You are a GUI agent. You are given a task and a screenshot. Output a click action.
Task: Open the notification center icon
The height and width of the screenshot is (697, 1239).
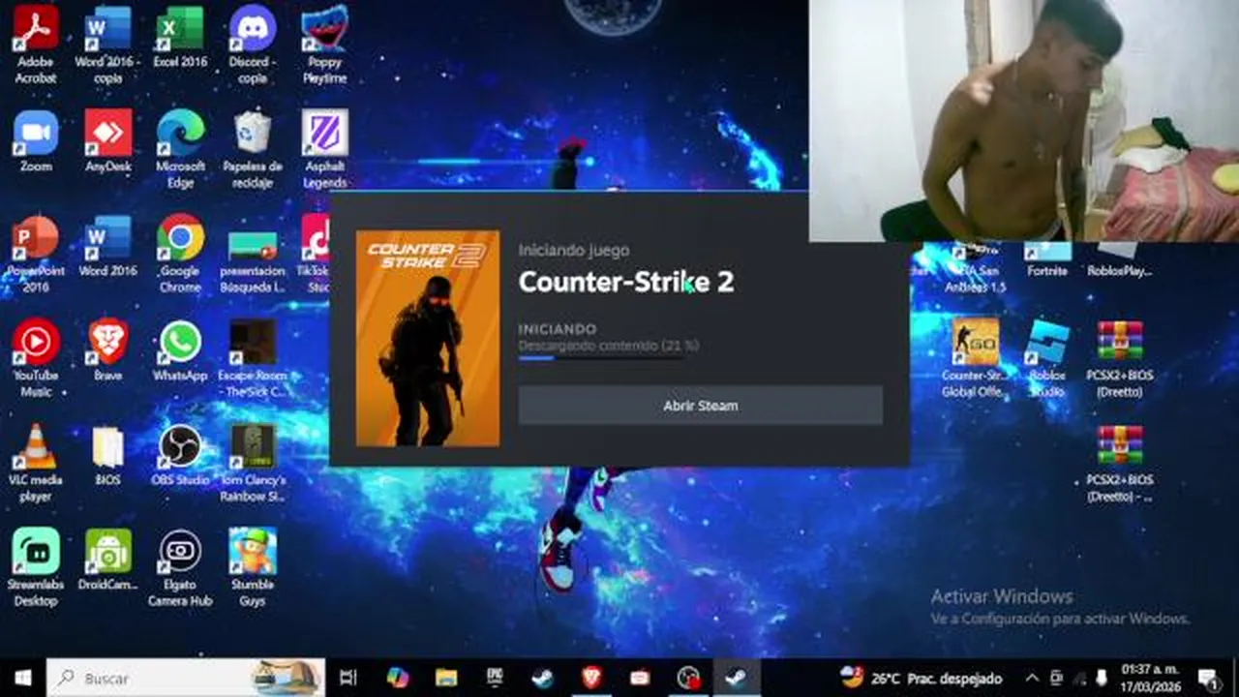coord(1208,678)
